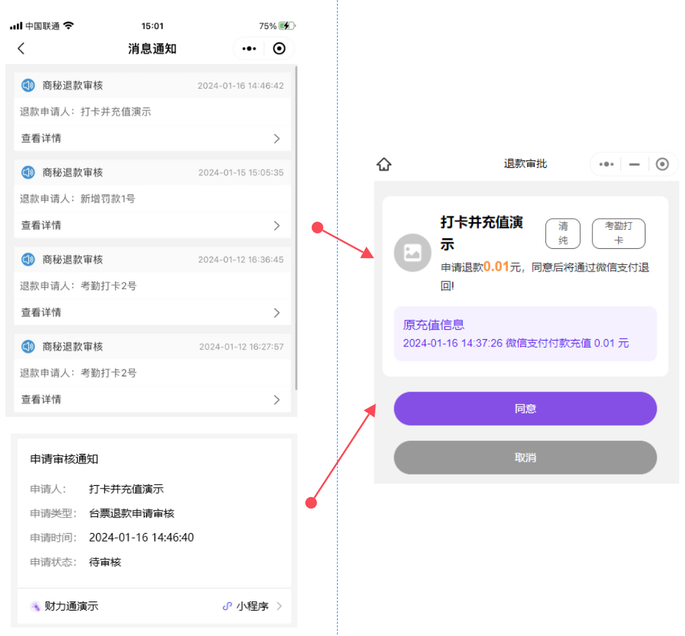Tap the placeholder avatar image of the refund applicant

(x=413, y=252)
